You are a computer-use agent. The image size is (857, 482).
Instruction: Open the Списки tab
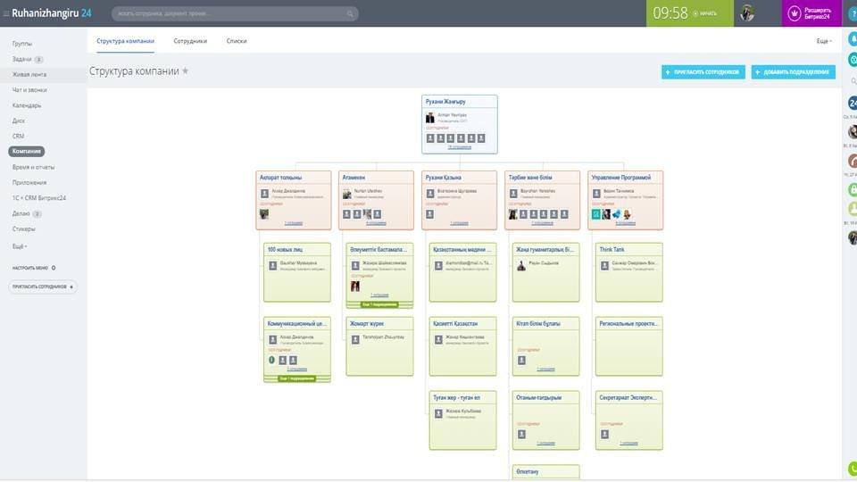pos(237,41)
